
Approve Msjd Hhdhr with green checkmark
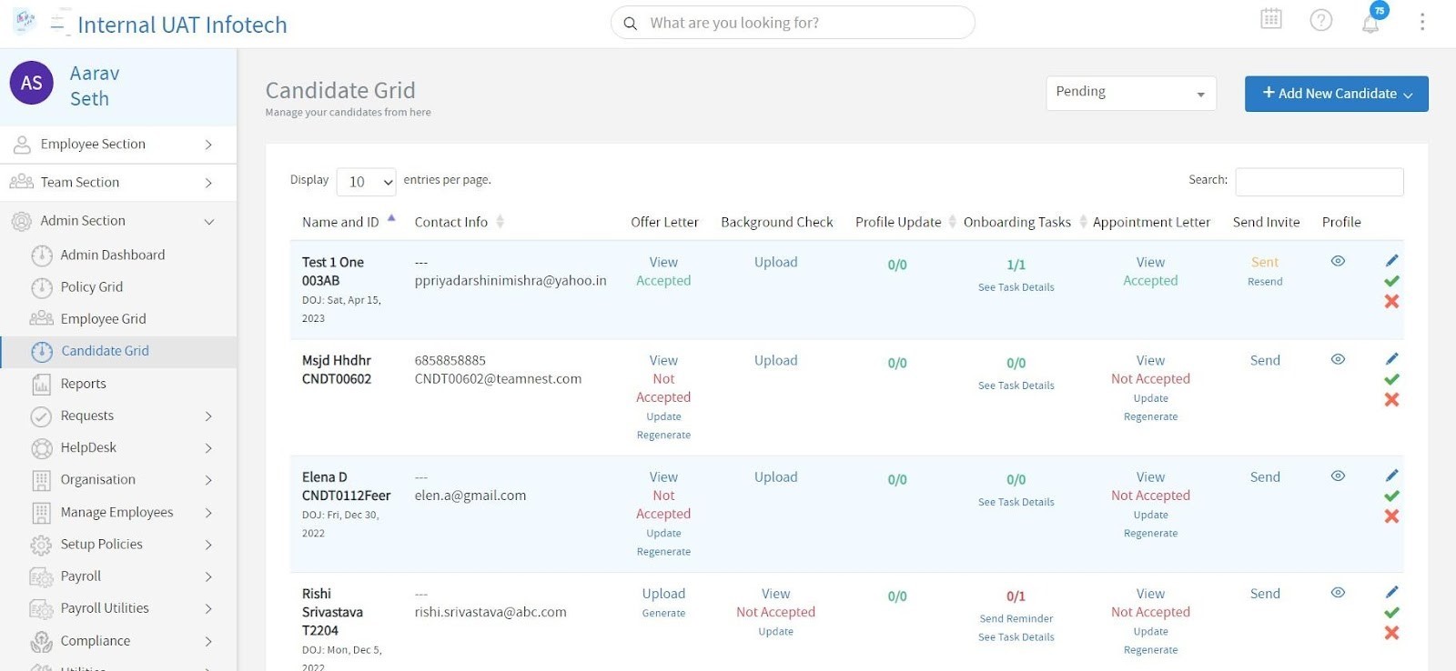click(1391, 379)
